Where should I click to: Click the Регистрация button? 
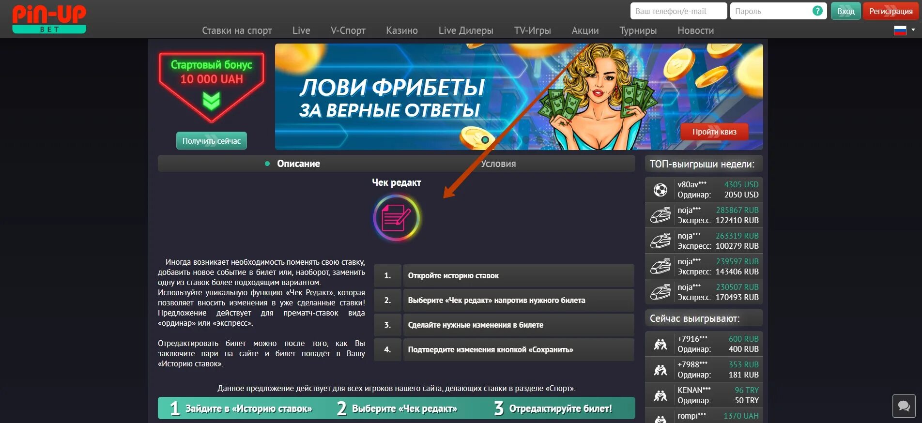coord(891,11)
